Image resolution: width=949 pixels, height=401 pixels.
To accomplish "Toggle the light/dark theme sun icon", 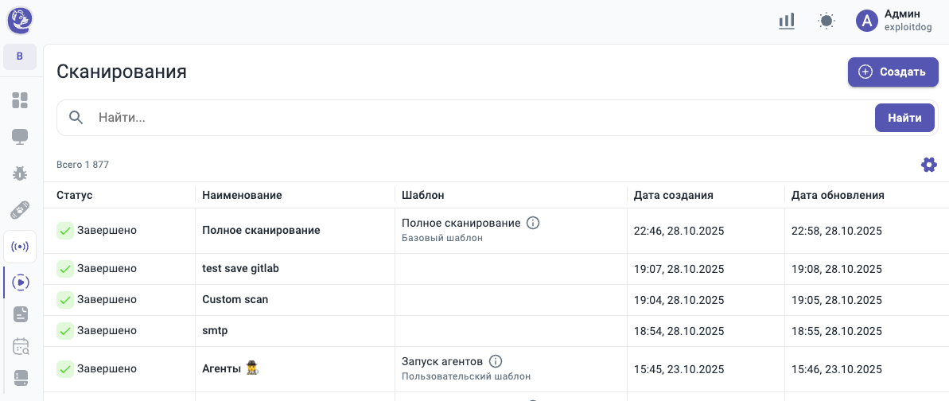I will click(x=826, y=21).
